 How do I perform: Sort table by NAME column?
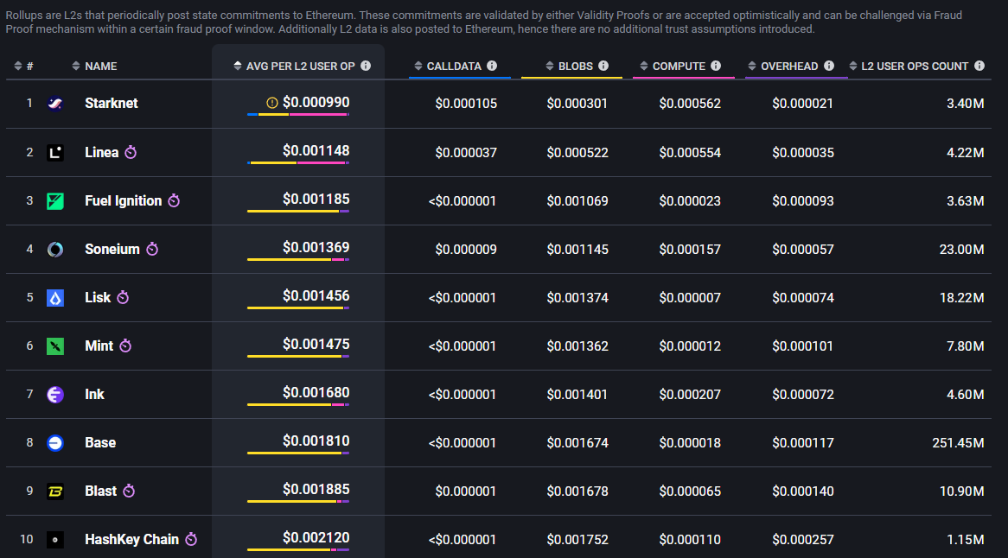click(94, 67)
